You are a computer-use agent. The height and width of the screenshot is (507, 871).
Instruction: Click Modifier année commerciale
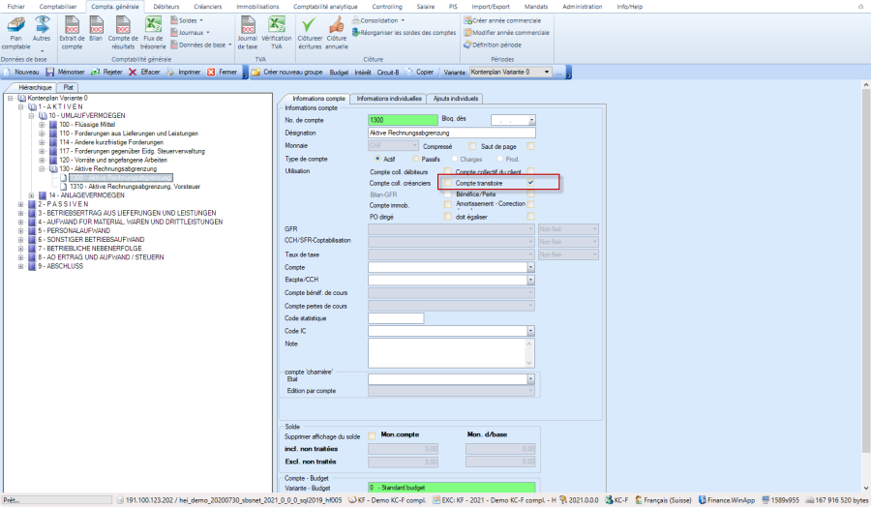tap(506, 33)
